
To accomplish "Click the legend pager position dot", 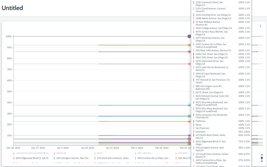I will tap(262, 158).
